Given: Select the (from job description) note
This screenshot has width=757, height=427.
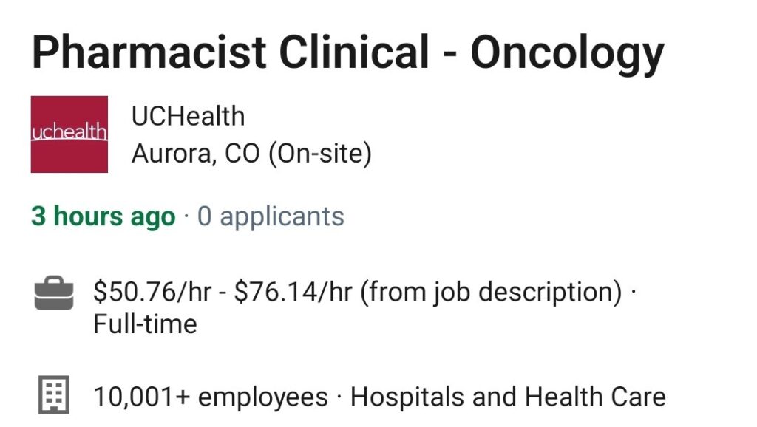Looking at the screenshot, I should point(491,293).
